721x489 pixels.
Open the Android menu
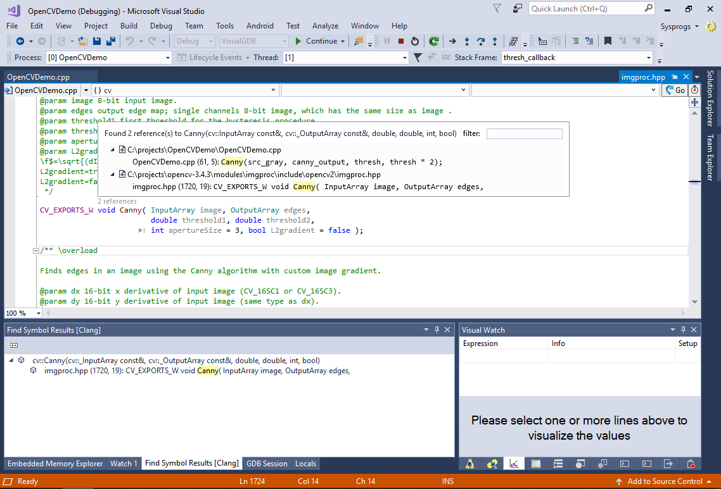click(260, 26)
